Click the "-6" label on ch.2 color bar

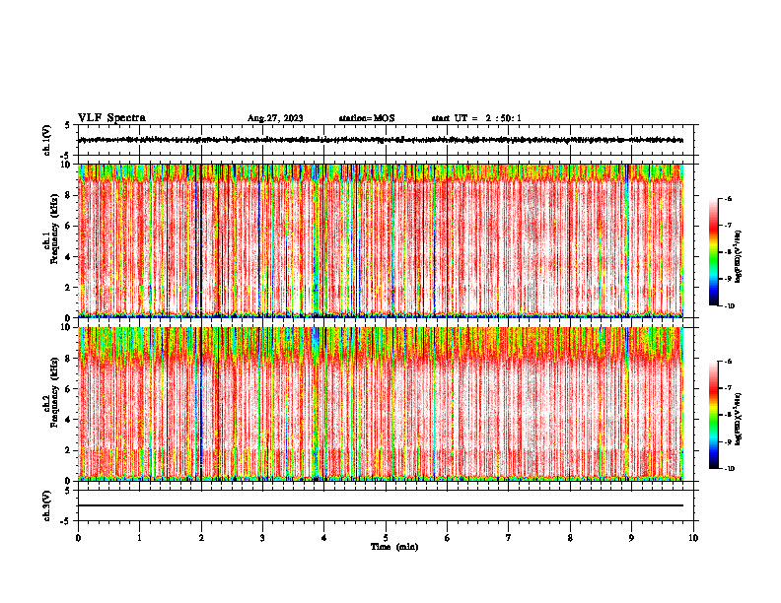click(728, 362)
